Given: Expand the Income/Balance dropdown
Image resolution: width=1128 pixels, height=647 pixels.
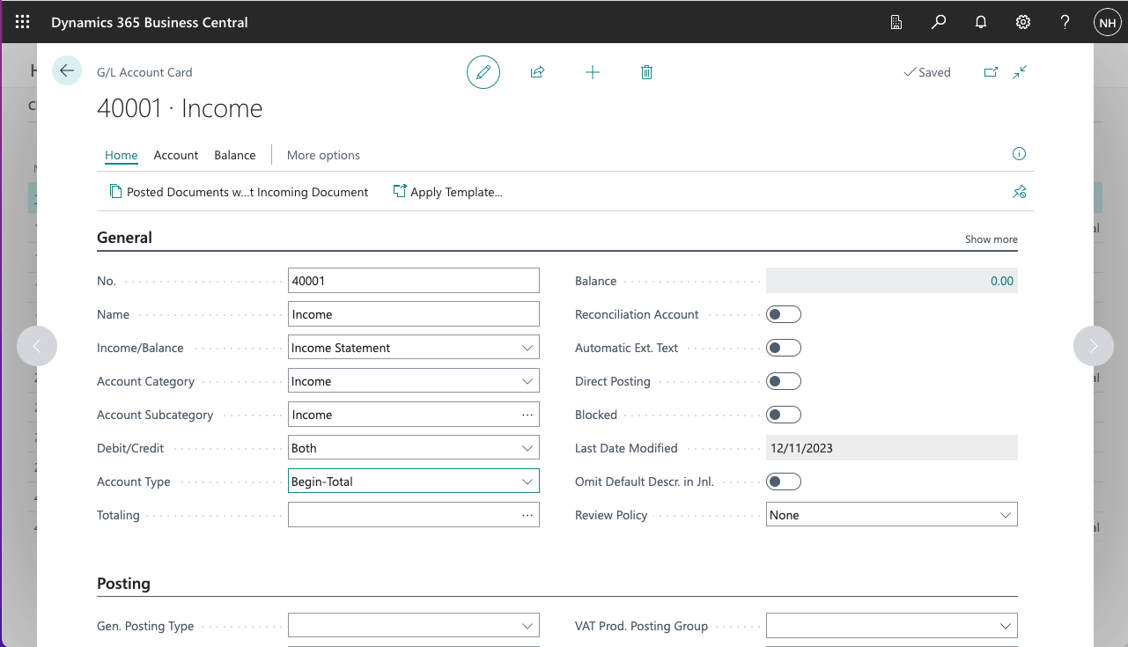Looking at the screenshot, I should click(413, 348).
